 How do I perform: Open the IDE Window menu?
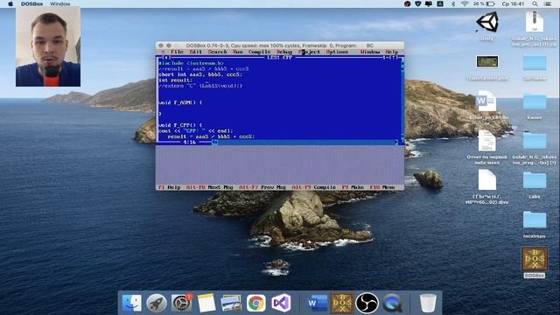point(370,52)
